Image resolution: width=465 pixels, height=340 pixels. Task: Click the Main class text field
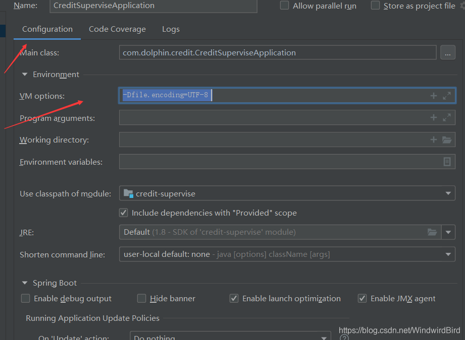(x=278, y=53)
